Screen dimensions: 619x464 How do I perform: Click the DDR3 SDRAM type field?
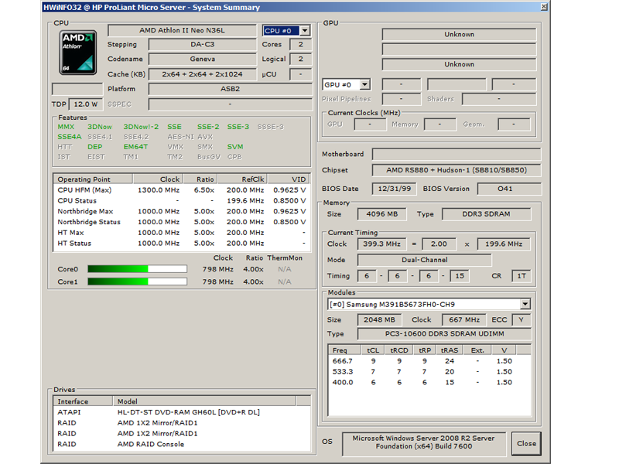487,214
